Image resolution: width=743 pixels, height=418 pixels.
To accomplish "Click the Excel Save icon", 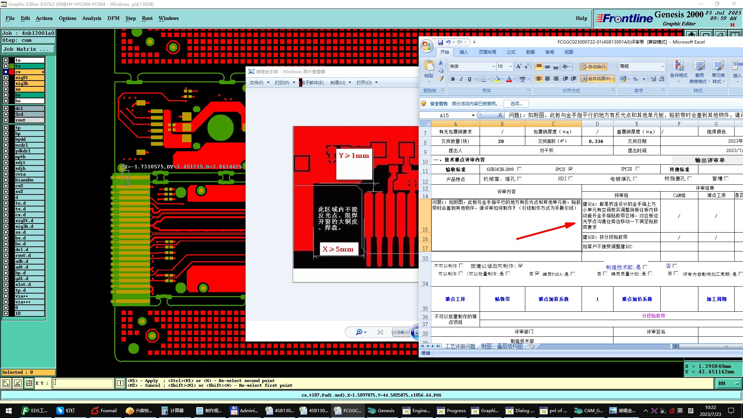I will (x=440, y=42).
